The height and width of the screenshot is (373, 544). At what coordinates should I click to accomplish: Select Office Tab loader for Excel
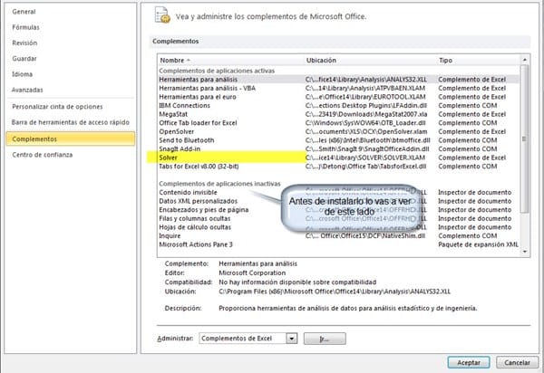(x=338, y=123)
